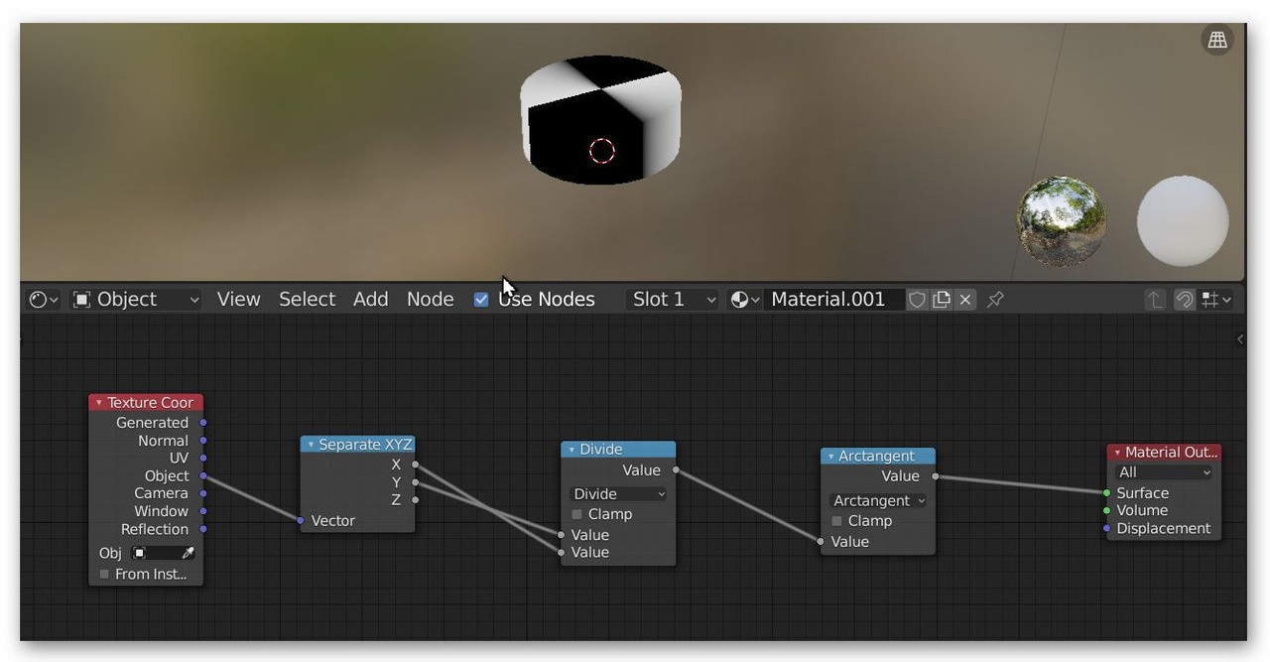Open the View menu
This screenshot has width=1270, height=662.
click(238, 300)
